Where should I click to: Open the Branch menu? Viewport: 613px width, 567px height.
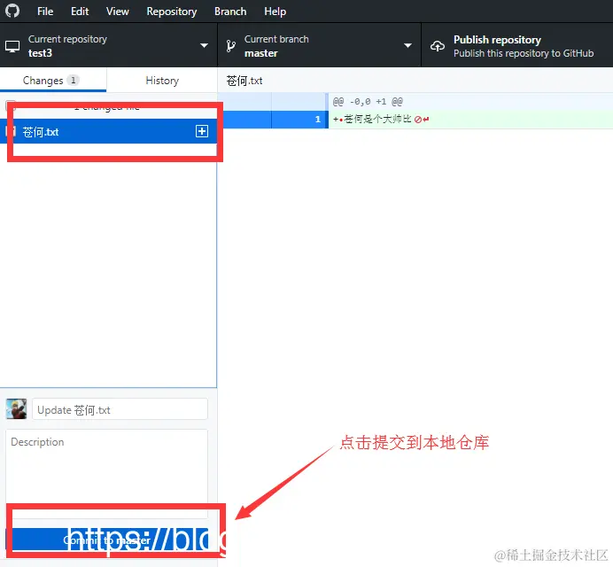point(230,12)
